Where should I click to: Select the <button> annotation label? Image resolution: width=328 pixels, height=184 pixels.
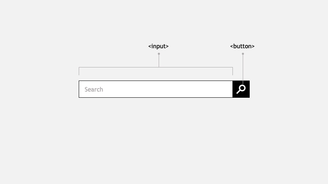tap(242, 46)
